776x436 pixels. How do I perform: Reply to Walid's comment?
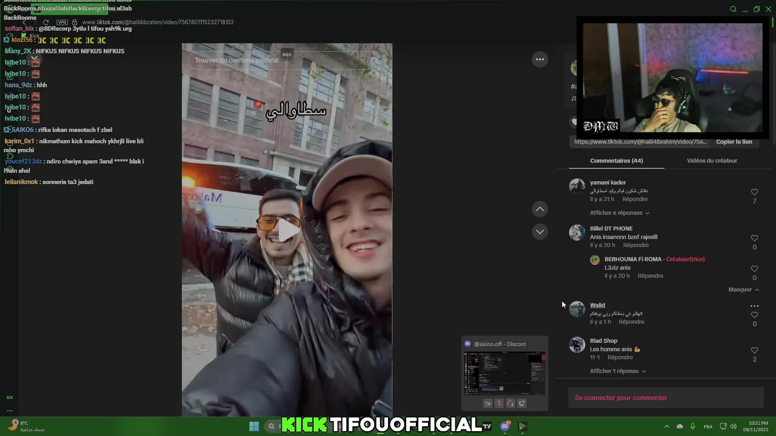tap(632, 322)
